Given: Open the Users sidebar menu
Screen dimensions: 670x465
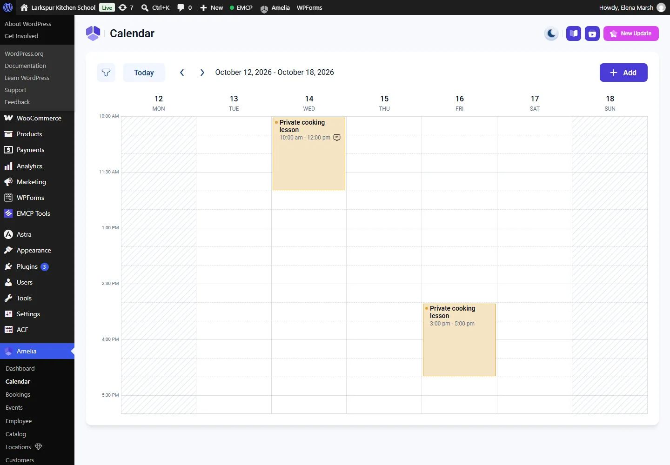Looking at the screenshot, I should [37, 282].
